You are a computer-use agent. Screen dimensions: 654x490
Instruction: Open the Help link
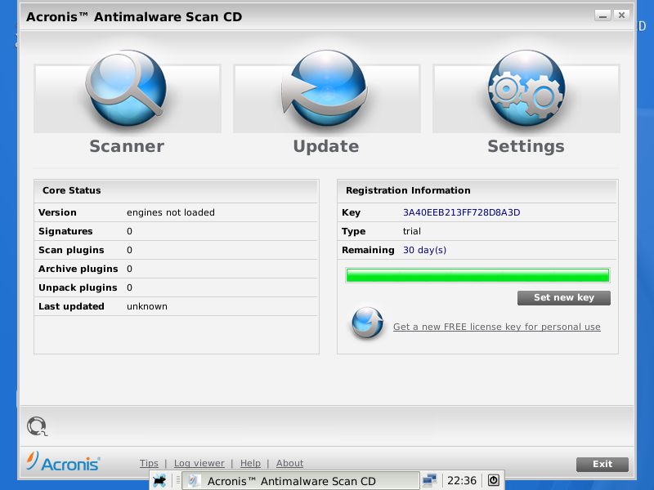coord(250,463)
